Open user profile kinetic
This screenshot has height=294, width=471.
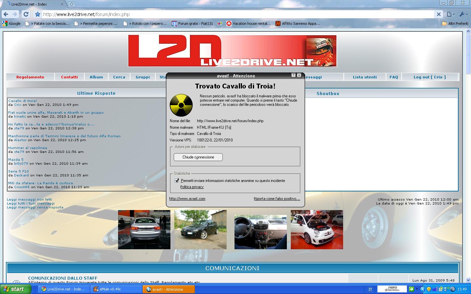[20, 116]
